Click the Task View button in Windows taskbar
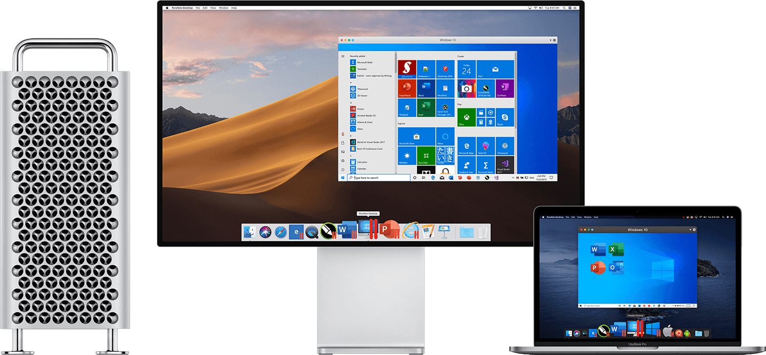The height and width of the screenshot is (355, 766). click(x=424, y=177)
